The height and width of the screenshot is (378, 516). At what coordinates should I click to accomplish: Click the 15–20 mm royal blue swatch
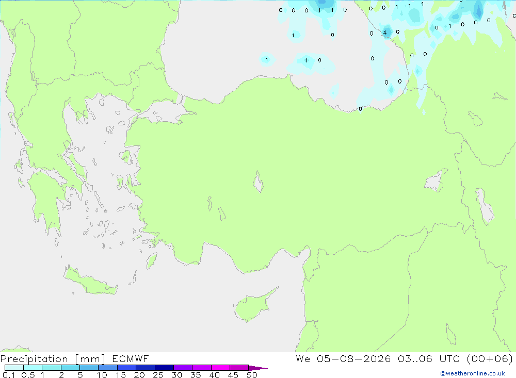click(127, 368)
